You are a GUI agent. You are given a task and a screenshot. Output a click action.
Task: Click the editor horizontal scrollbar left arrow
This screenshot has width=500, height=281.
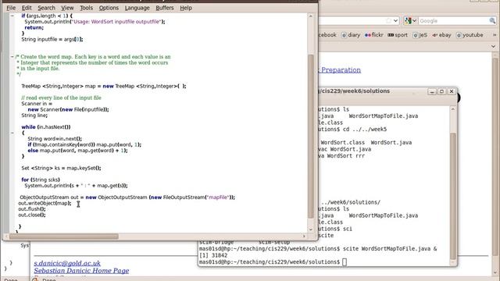pos(6,237)
